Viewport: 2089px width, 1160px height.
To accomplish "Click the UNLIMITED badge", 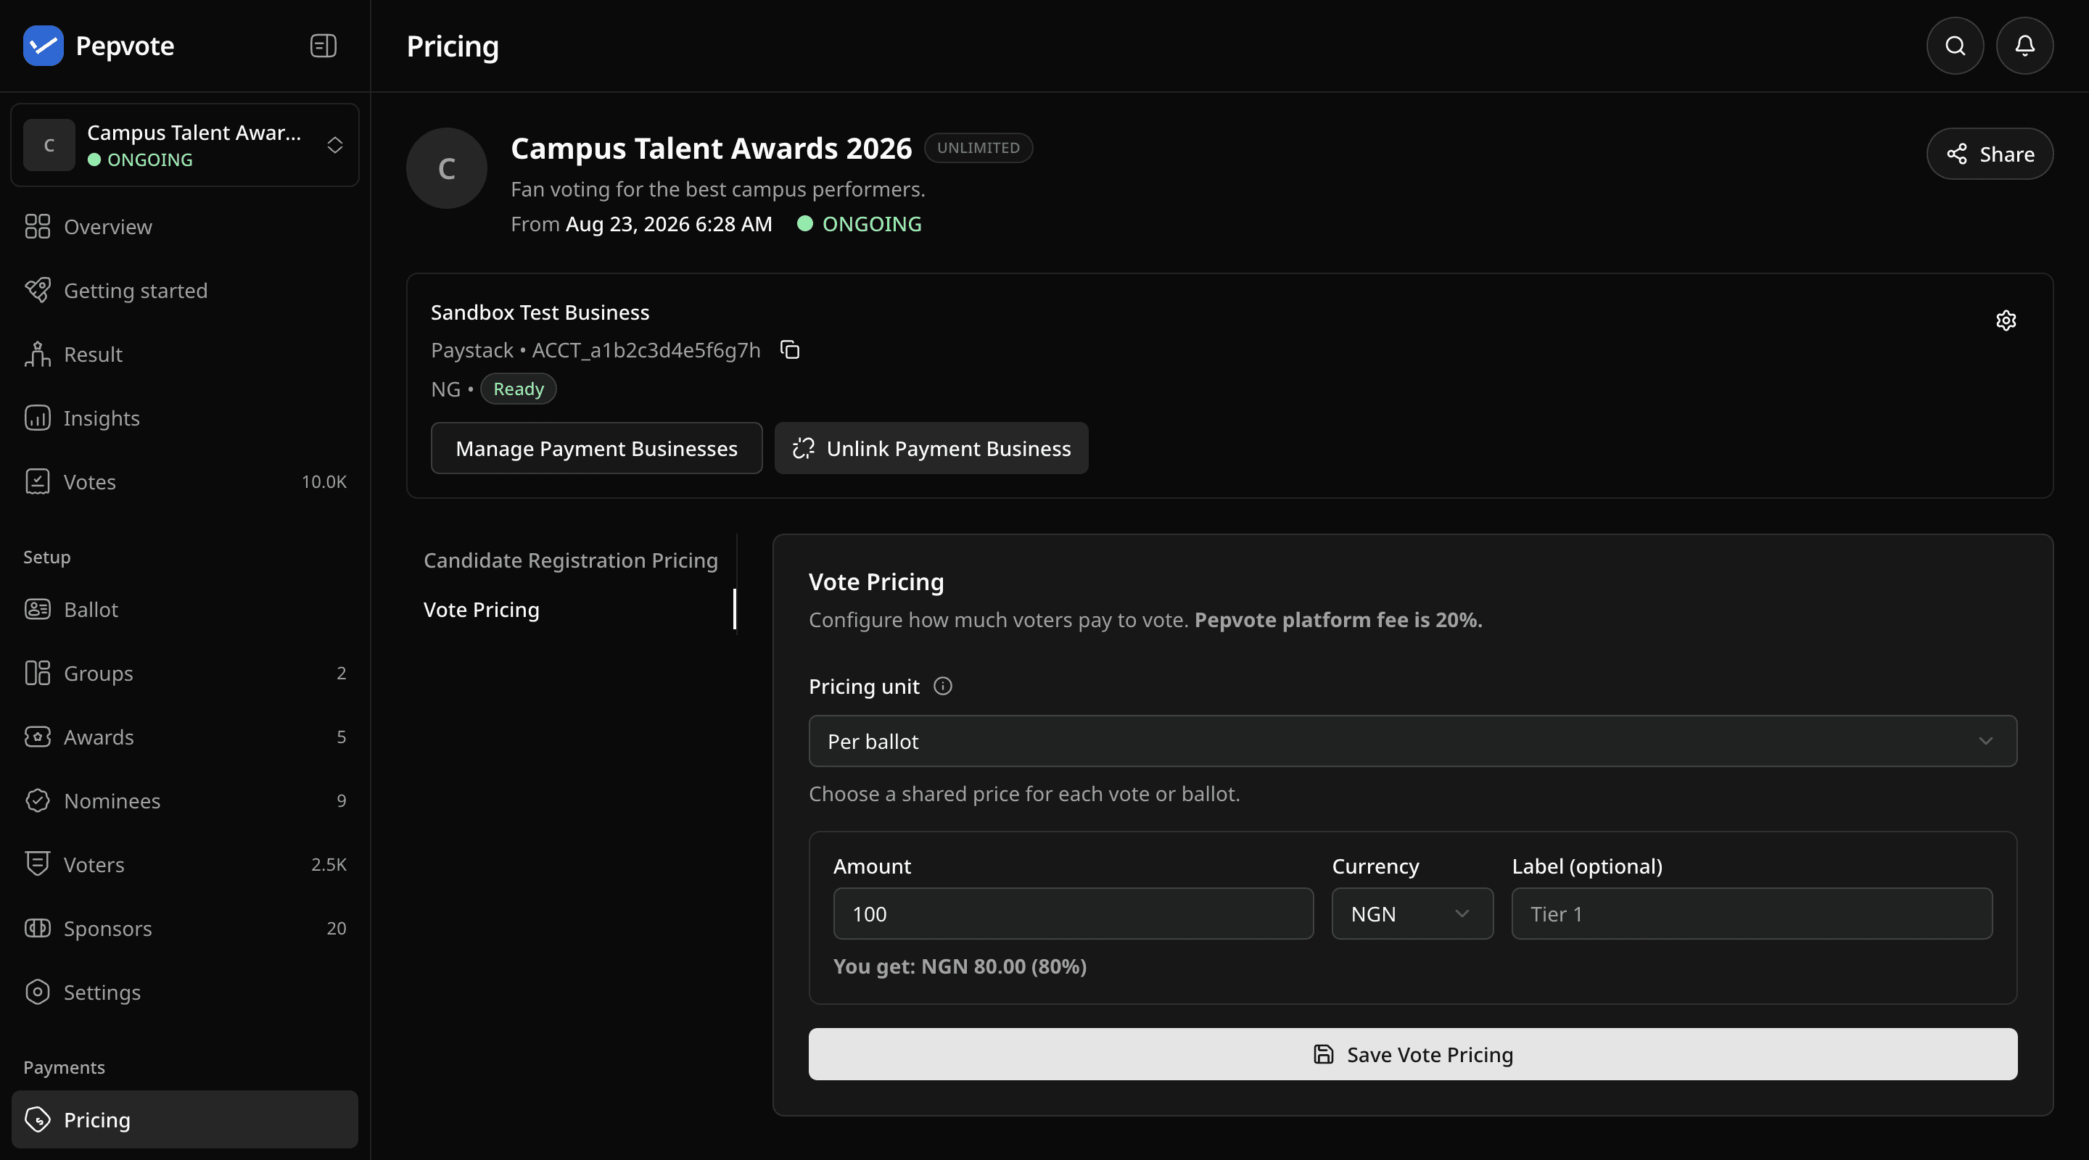I will point(978,147).
